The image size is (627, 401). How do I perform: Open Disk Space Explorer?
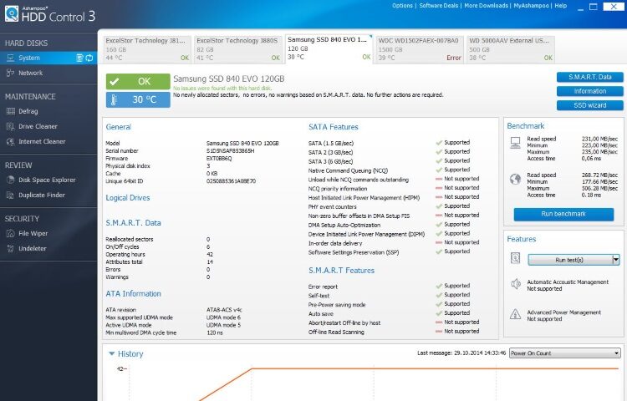click(47, 180)
